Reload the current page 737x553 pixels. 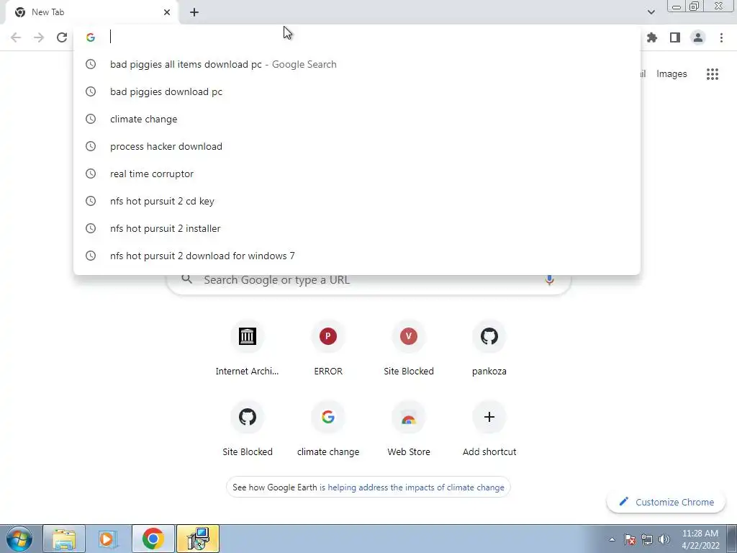[x=62, y=37]
